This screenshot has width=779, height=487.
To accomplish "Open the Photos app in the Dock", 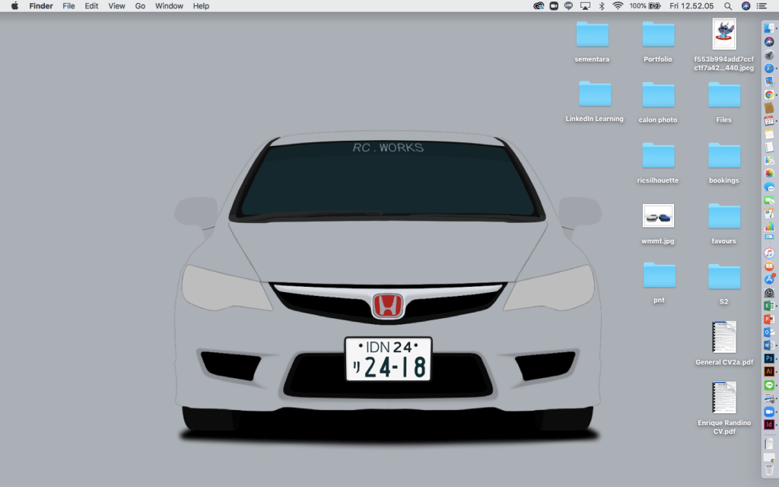I will click(x=768, y=173).
